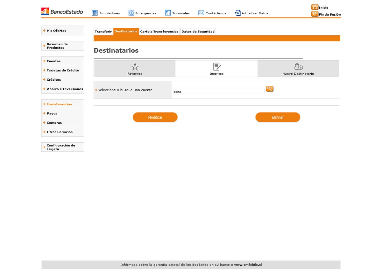Expand the Cuentas sidebar item

[x=63, y=61]
